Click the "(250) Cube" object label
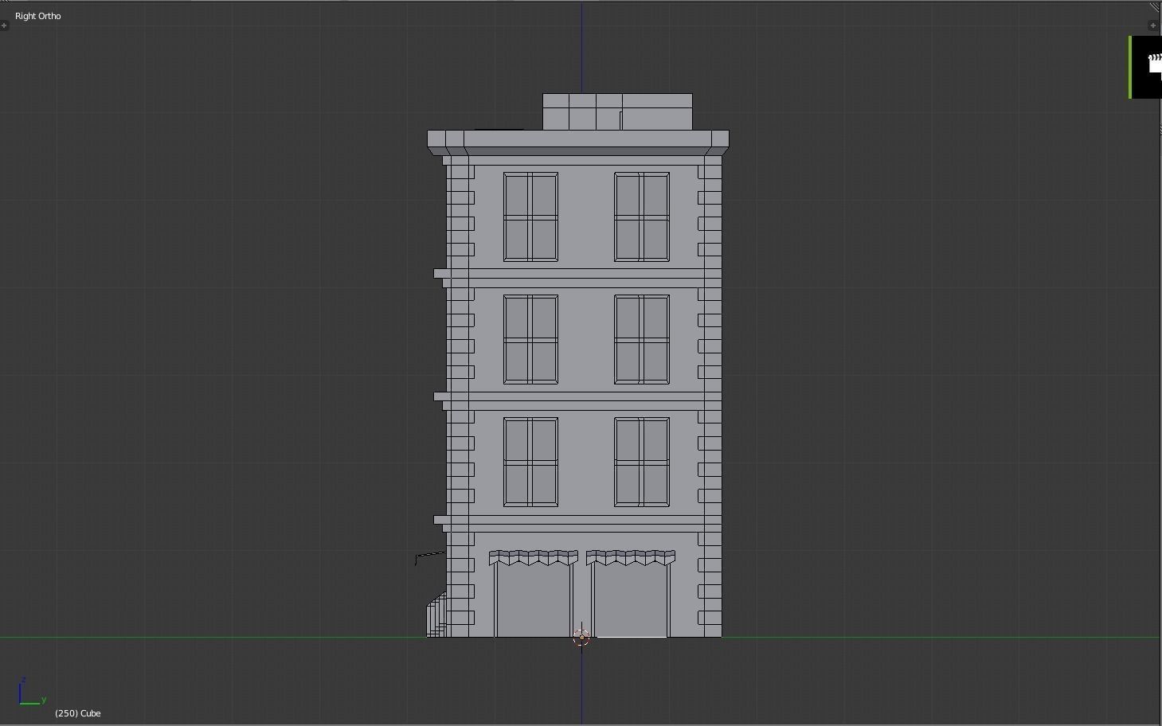 78,713
